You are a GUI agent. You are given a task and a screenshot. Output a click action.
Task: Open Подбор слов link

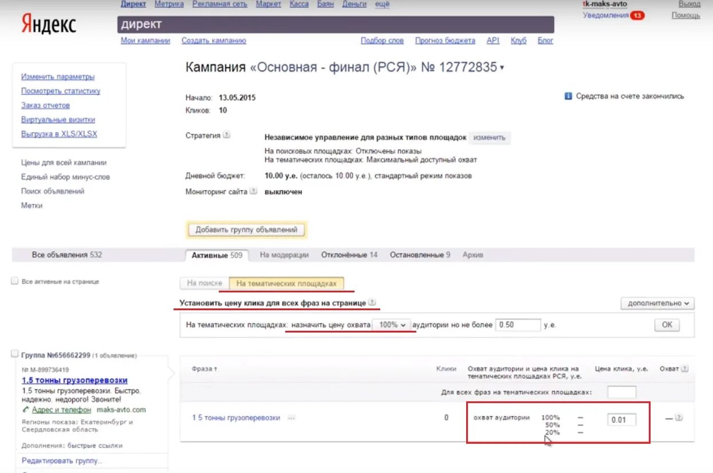point(382,41)
